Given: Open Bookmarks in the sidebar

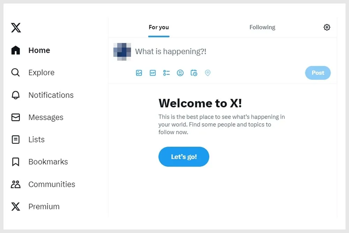Looking at the screenshot, I should coord(39,162).
